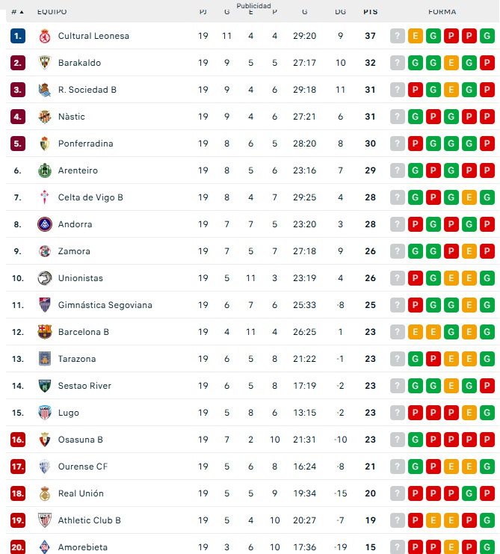The width and height of the screenshot is (500, 554).
Task: Click the Real Unión crest icon
Action: [45, 493]
